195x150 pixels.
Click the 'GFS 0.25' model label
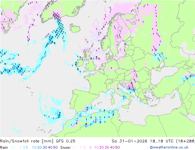pyautogui.click(x=66, y=141)
